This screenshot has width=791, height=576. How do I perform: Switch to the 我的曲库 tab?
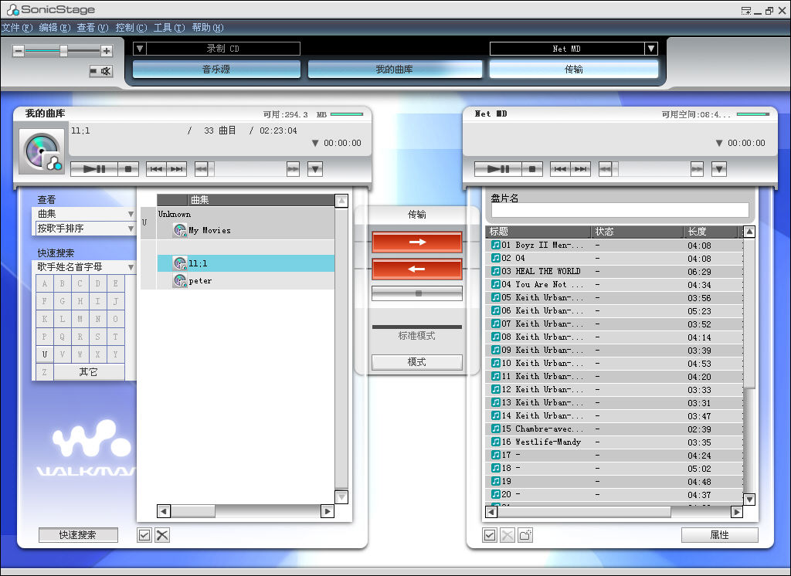tap(395, 69)
